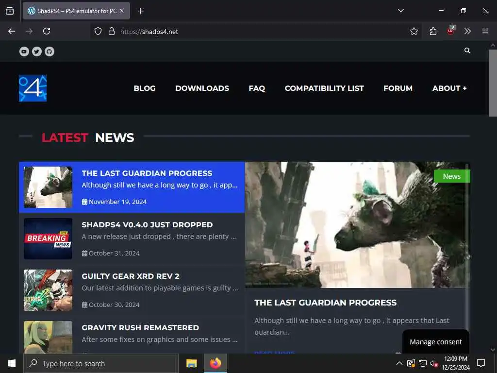Screen dimensions: 497x373
Task: Click the address bar URL shadps4.net
Action: pos(149,32)
